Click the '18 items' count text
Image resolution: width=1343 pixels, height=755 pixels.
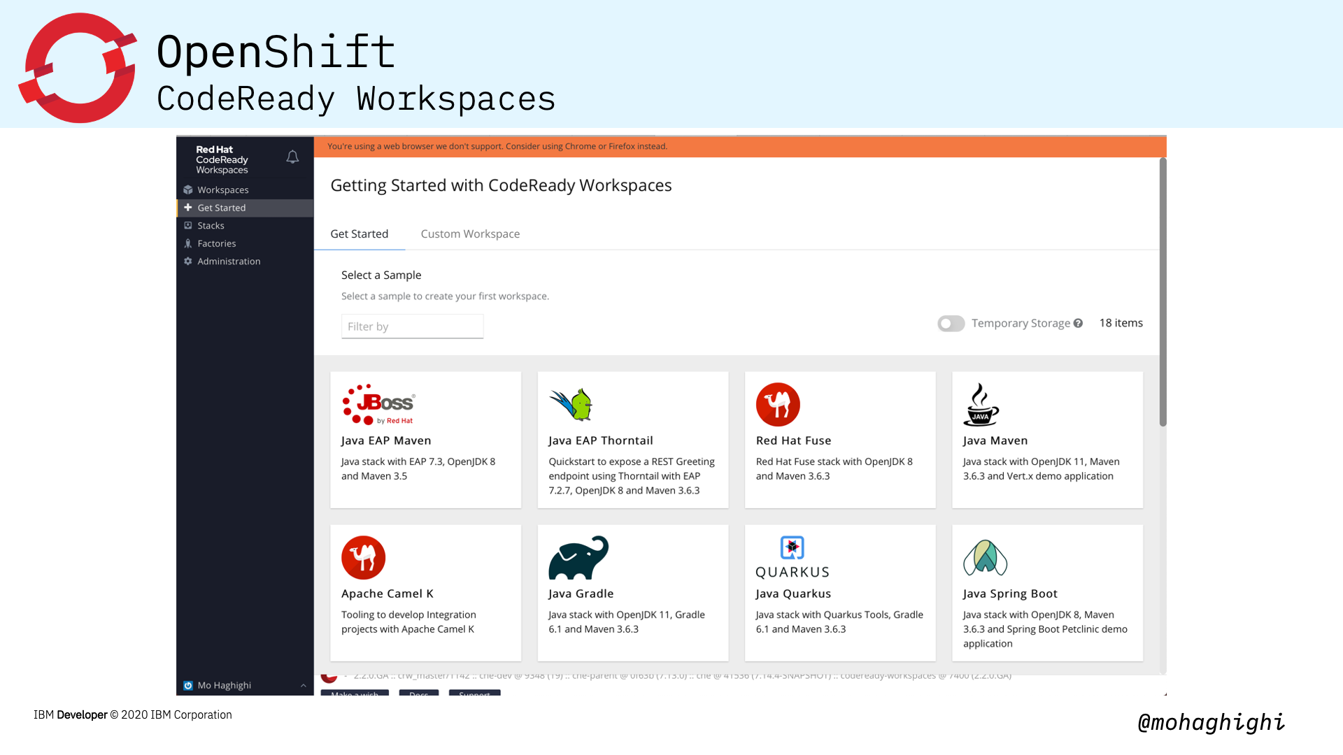(x=1121, y=323)
